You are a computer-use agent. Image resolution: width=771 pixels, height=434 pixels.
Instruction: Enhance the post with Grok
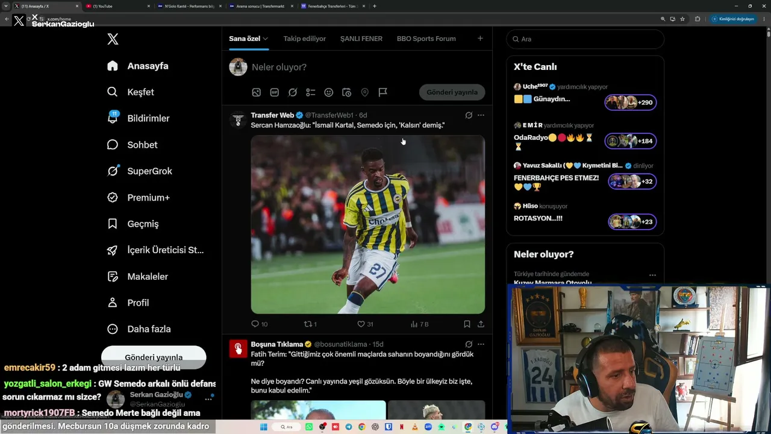293,92
